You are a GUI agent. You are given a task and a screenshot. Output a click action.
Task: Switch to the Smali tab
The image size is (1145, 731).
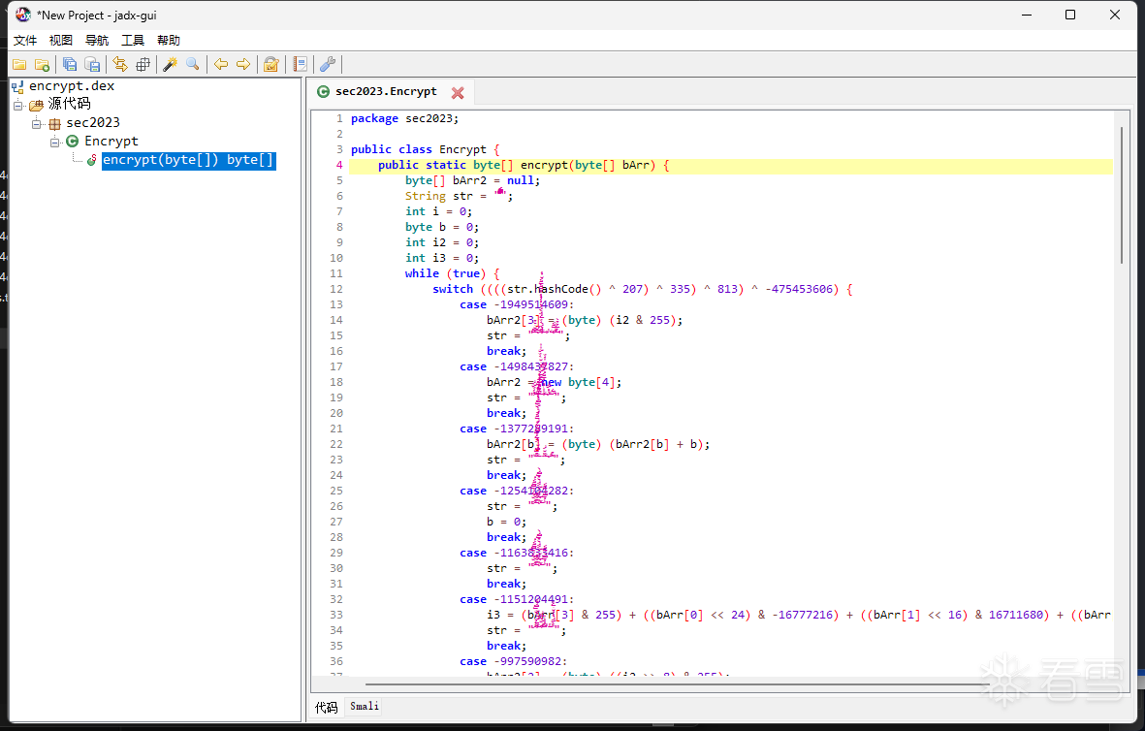[365, 707]
